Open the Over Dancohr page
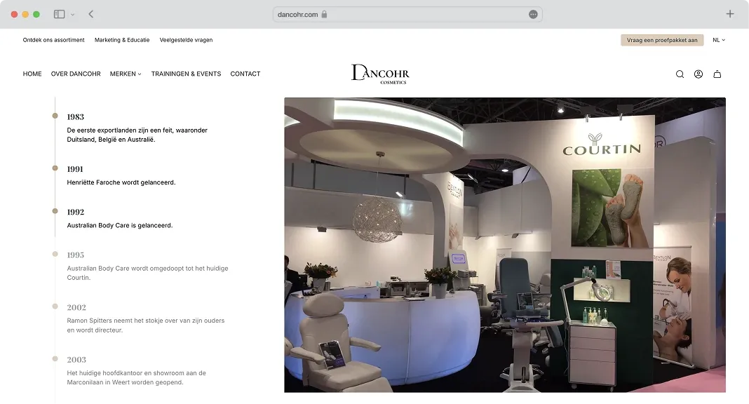 point(76,74)
